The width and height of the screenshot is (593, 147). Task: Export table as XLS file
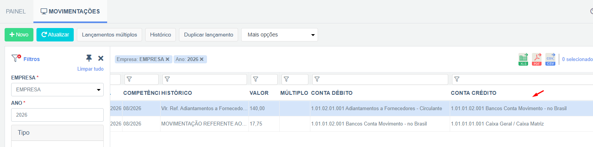pos(523,59)
